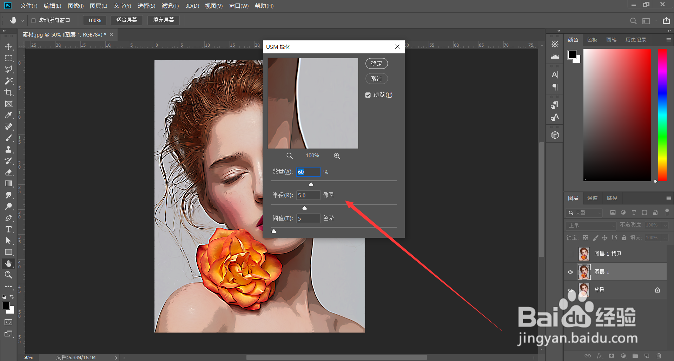
Task: Close the 素材.jpg document tab
Action: point(111,34)
